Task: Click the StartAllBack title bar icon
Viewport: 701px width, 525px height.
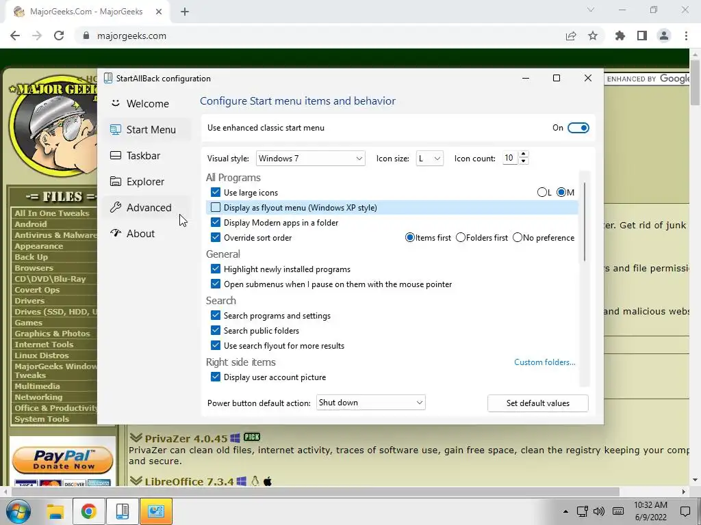Action: click(x=107, y=78)
